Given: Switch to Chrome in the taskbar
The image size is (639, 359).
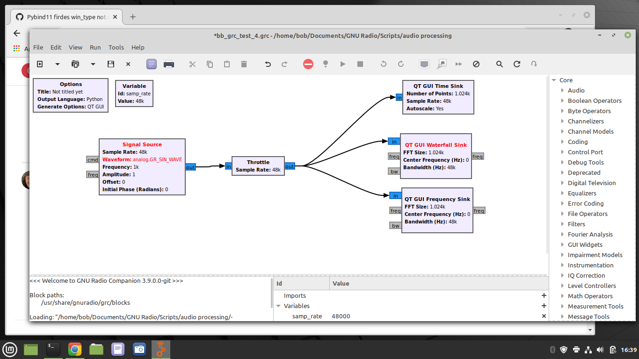Looking at the screenshot, I should tap(75, 349).
